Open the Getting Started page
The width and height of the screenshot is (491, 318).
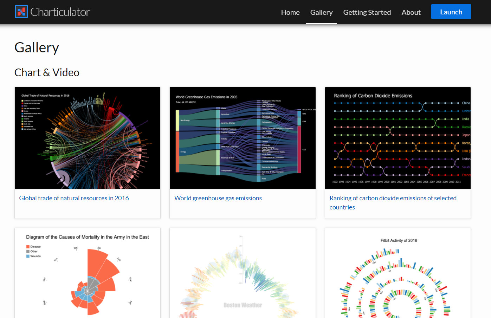coord(367,12)
